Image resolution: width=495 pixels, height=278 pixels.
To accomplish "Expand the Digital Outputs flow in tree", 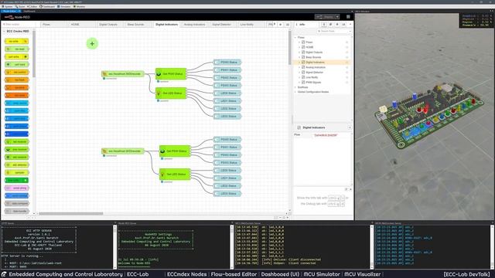I will point(299,53).
